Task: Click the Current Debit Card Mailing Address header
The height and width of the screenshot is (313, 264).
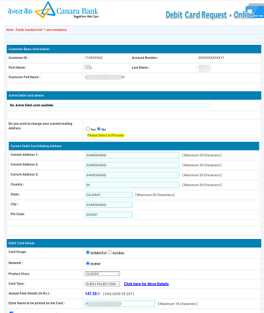Action: pyautogui.click(x=134, y=146)
